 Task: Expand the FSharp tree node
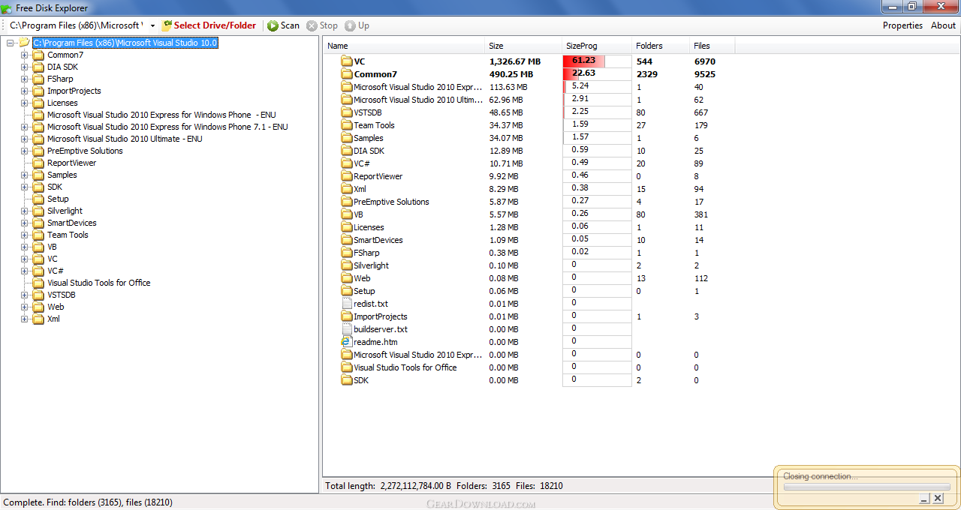click(25, 79)
